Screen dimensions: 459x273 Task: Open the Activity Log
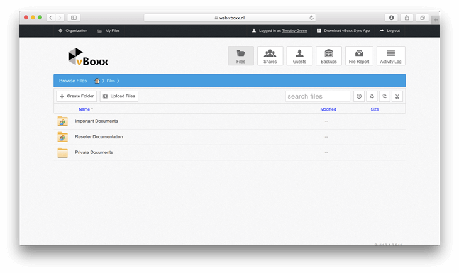pyautogui.click(x=390, y=56)
